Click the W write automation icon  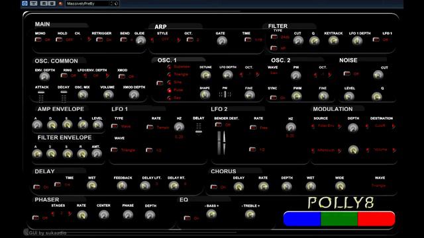52,3
